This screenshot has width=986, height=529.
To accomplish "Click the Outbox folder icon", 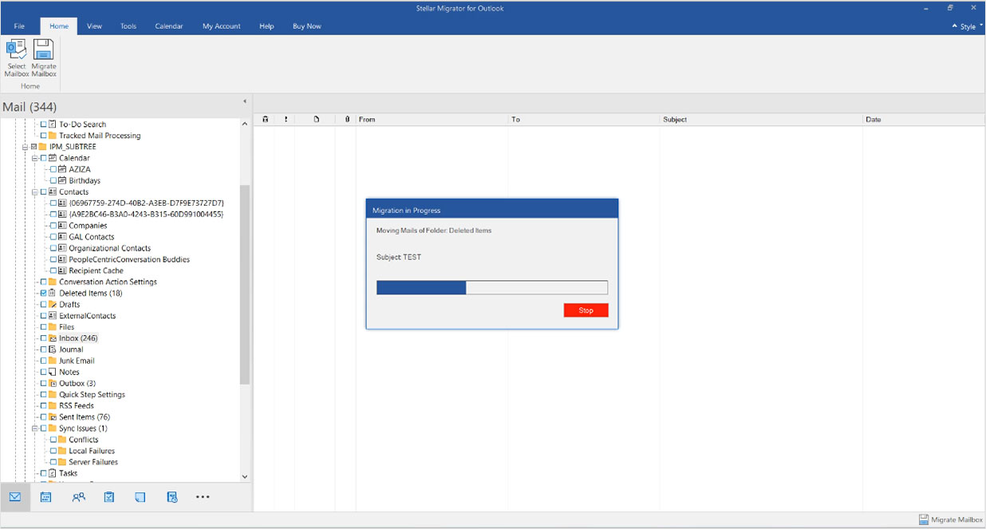I will coord(53,383).
